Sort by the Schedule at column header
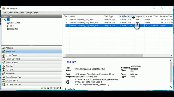This screenshot has height=97, width=174. (x=126, y=16)
